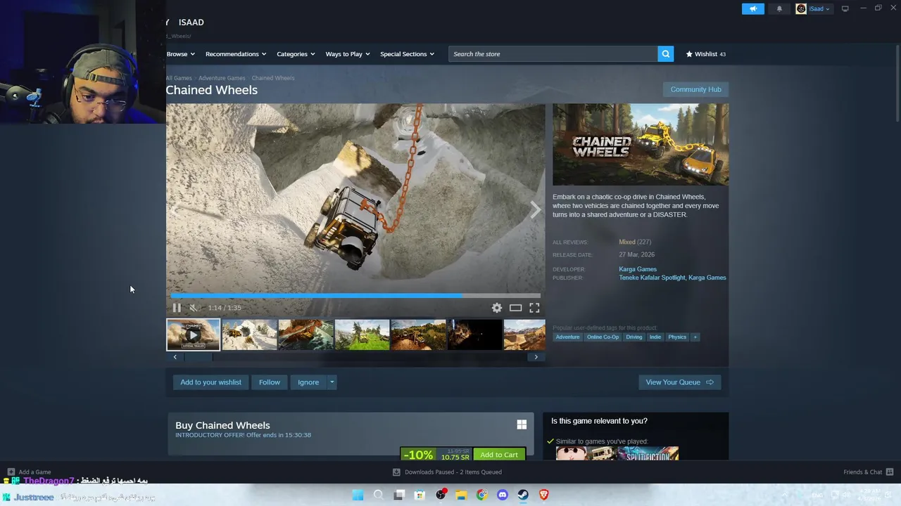Open the Mixed (227) reviews summary
The width and height of the screenshot is (901, 506).
click(634, 242)
